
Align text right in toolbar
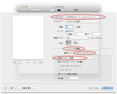(x=81, y=10)
